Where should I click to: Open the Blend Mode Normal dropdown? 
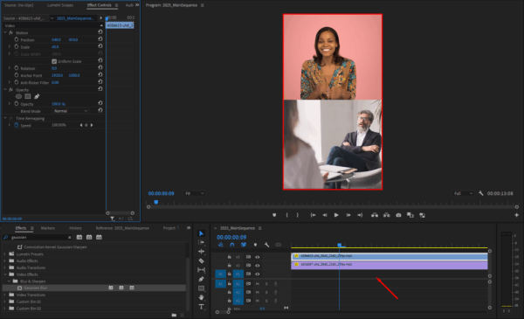pos(71,111)
